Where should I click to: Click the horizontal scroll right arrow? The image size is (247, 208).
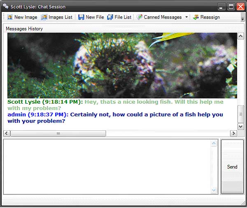tap(233, 134)
